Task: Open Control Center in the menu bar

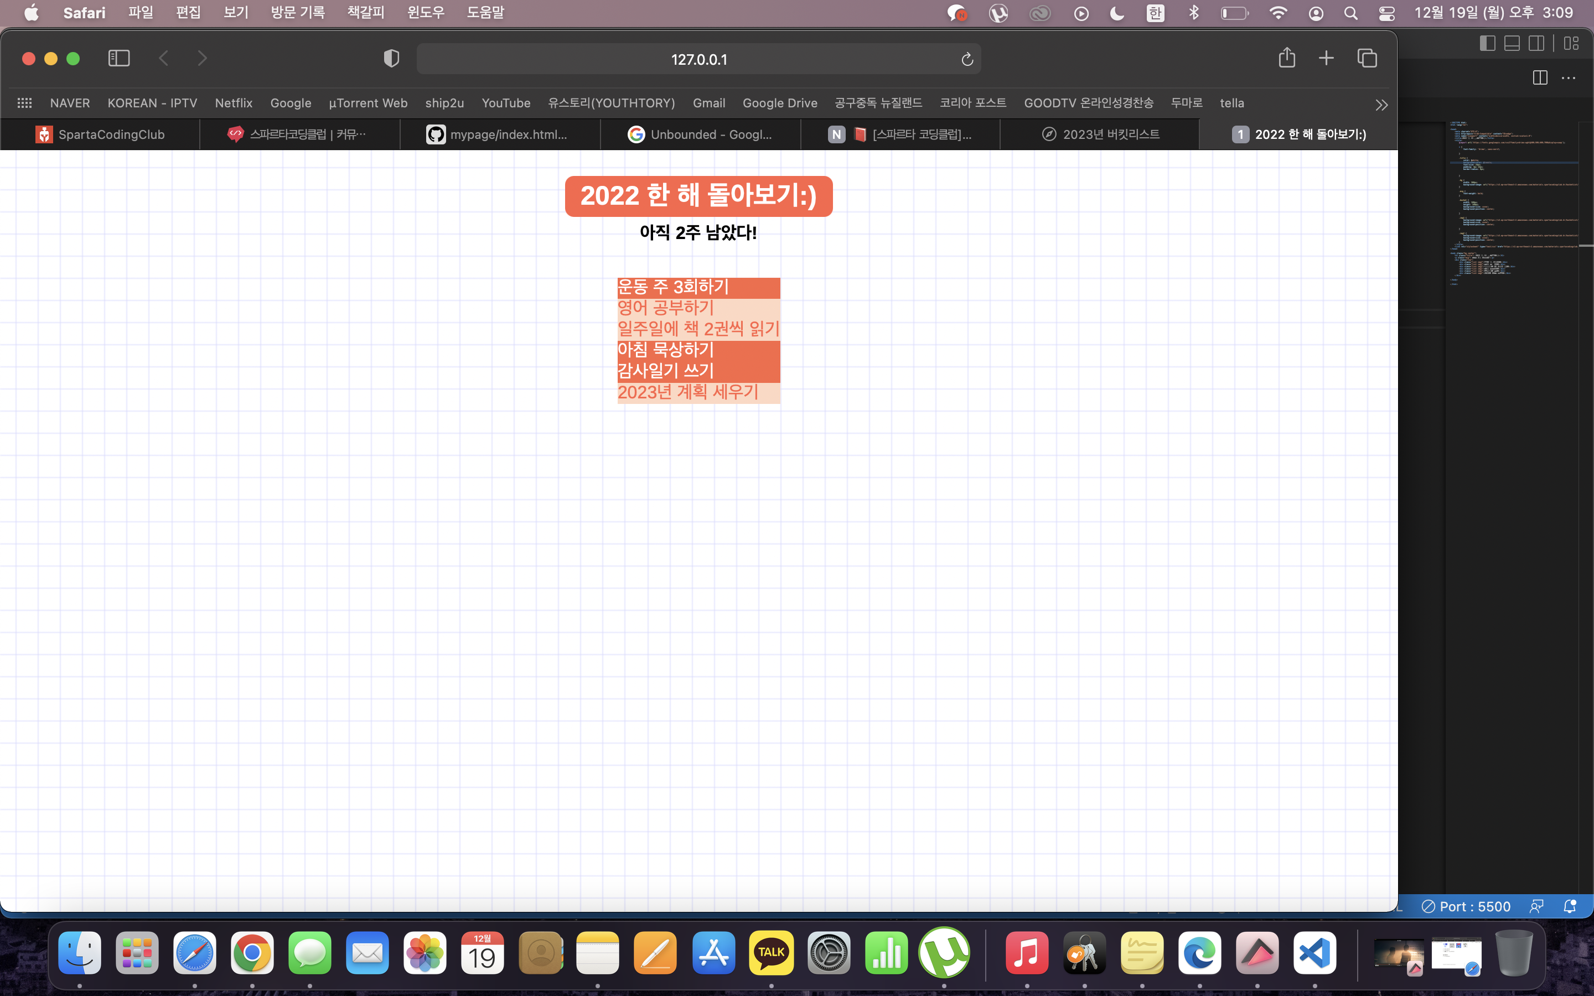Action: tap(1386, 13)
